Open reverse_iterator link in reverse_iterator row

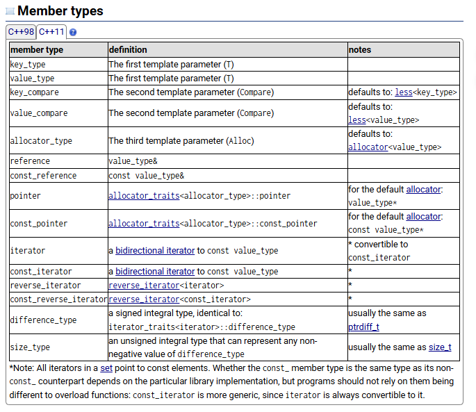[x=145, y=286]
